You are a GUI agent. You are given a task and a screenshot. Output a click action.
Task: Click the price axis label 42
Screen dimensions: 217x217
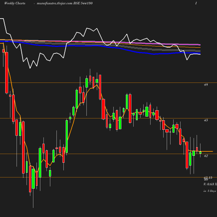206,156
